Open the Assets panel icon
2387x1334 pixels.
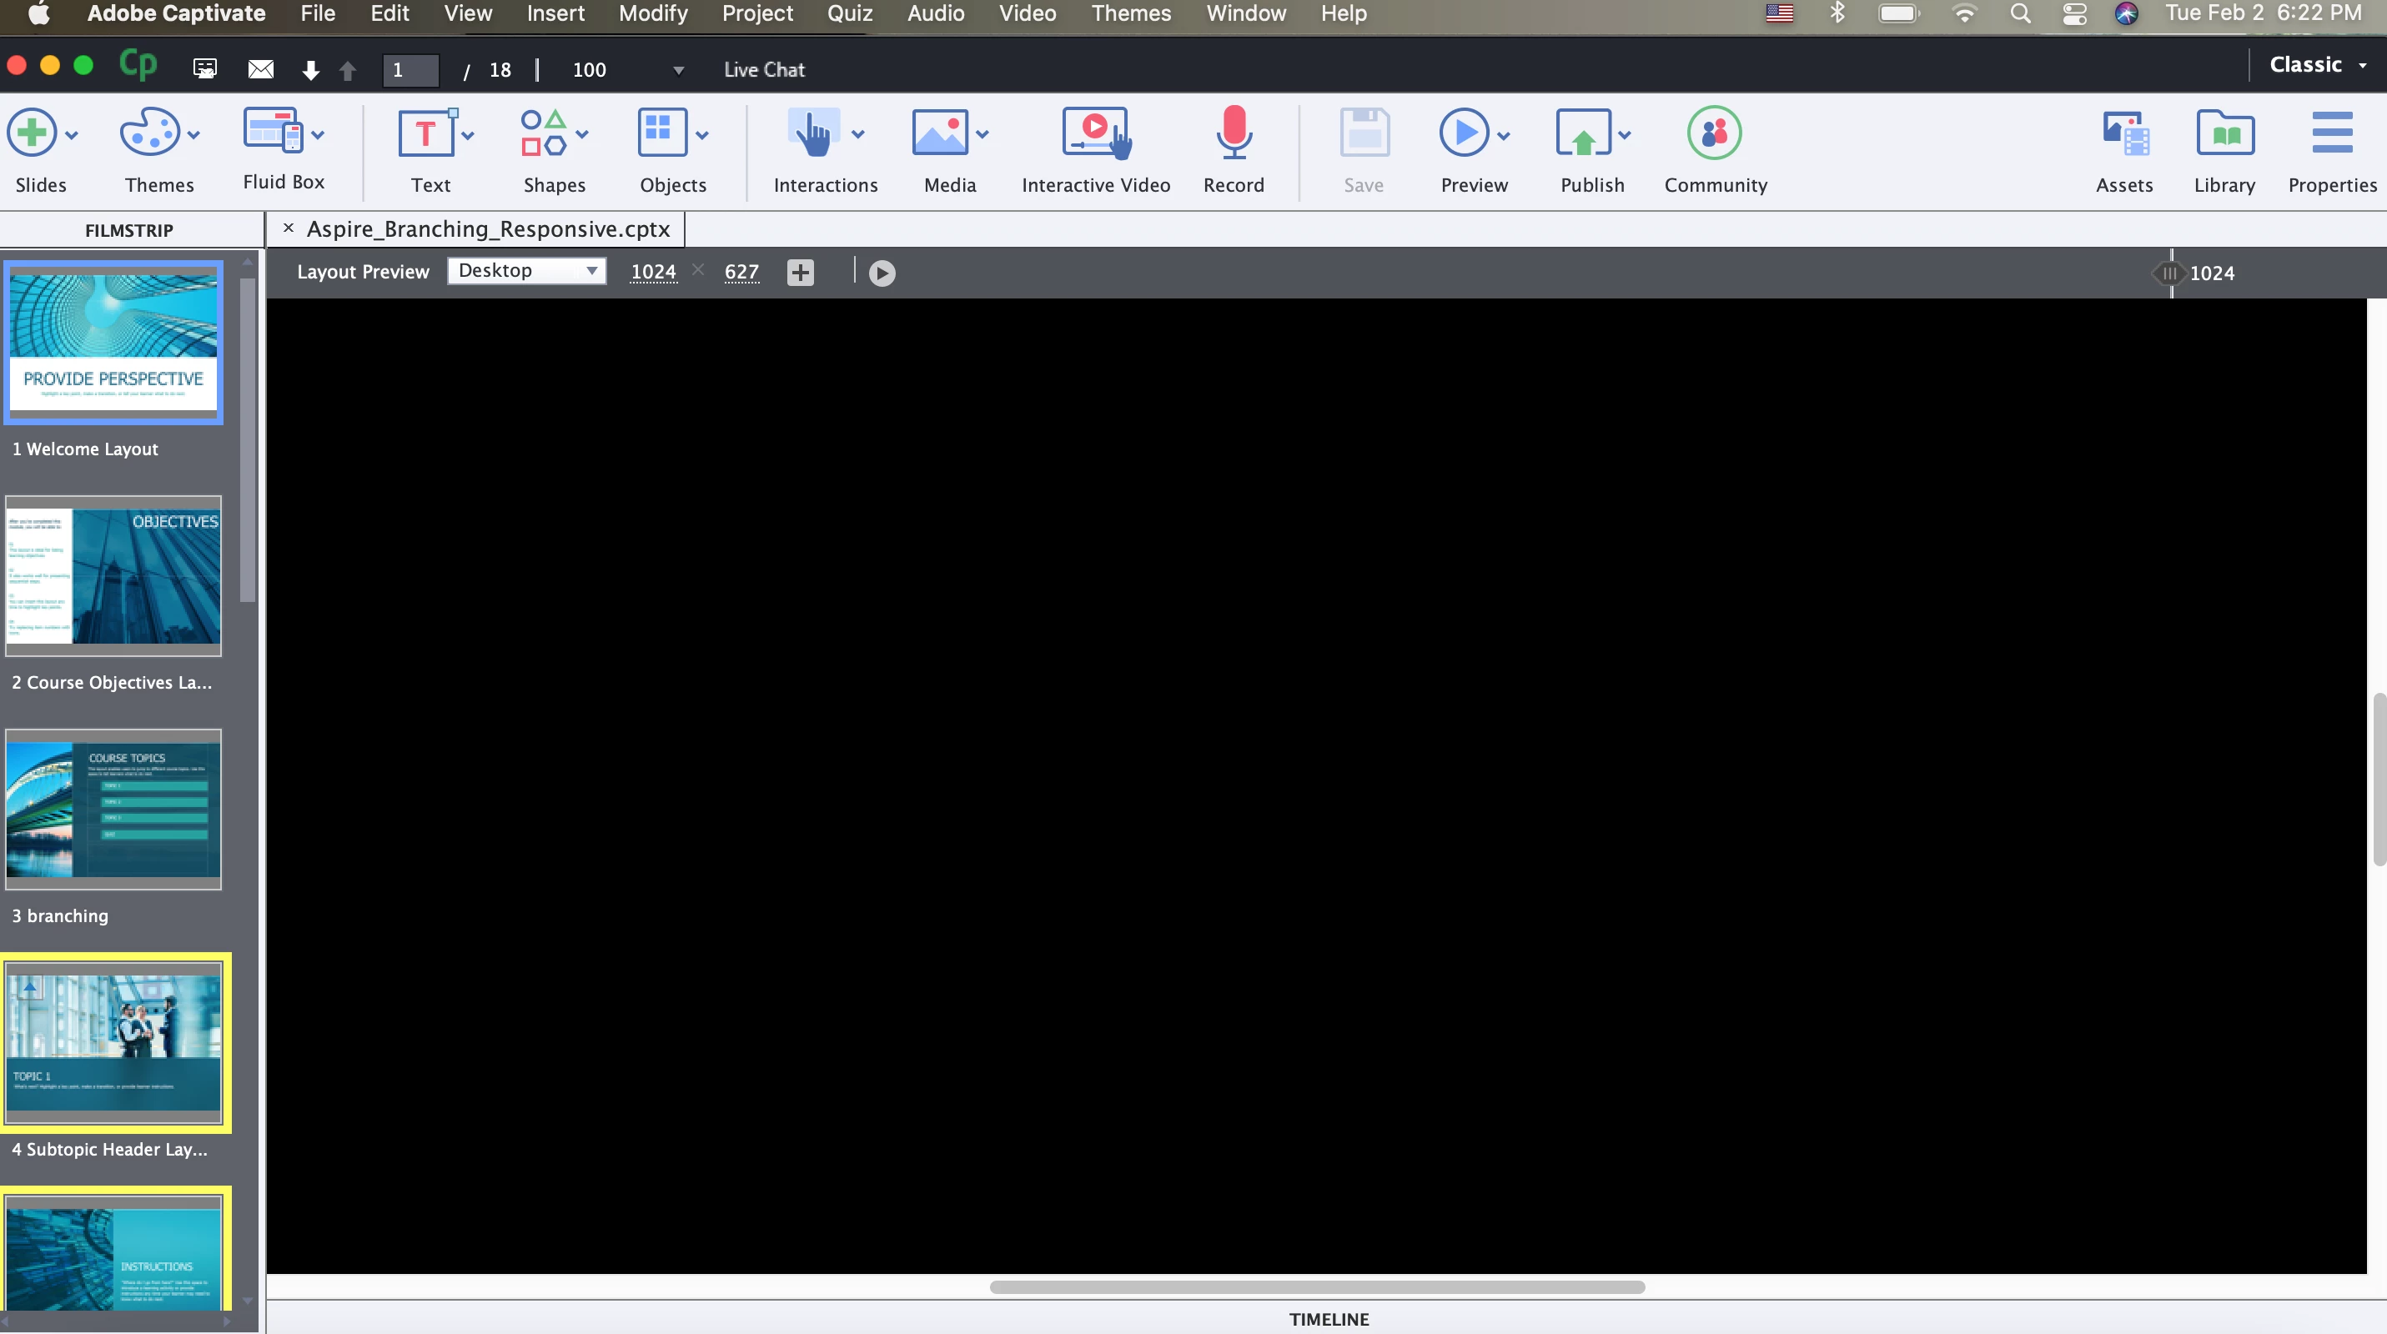tap(2123, 136)
